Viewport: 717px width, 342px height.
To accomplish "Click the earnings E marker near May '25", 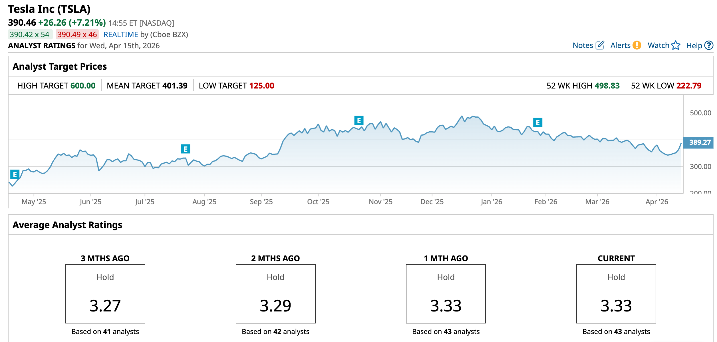I will 15,174.
